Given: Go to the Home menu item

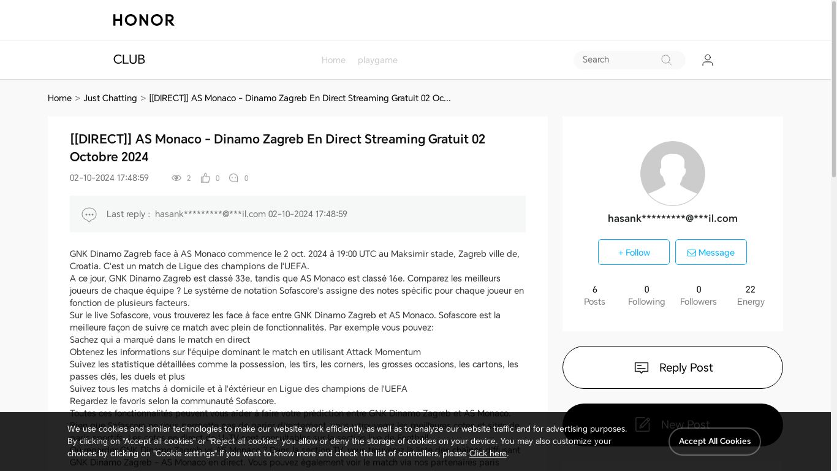Looking at the screenshot, I should (333, 60).
